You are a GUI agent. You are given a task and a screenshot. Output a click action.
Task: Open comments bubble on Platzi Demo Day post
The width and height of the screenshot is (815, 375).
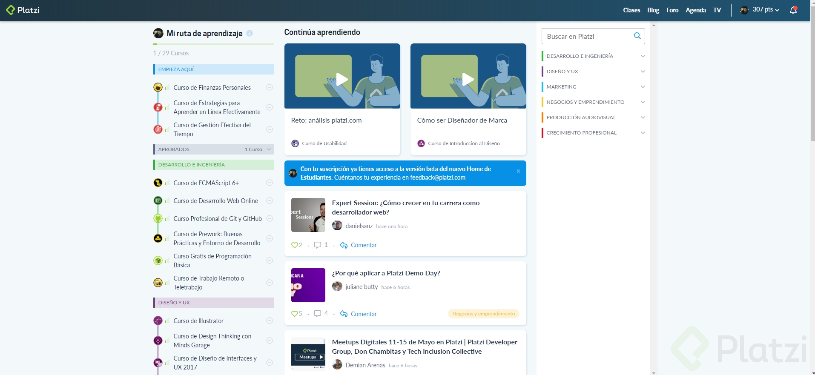coord(318,314)
